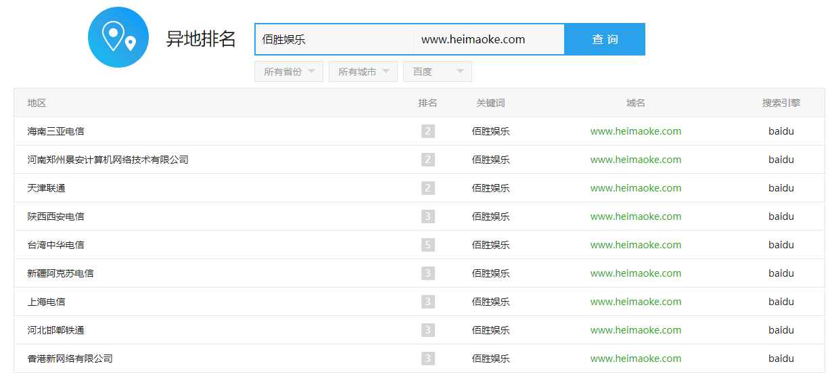Click keyword 佰胜娱乐 in 上海电信 row

(490, 302)
